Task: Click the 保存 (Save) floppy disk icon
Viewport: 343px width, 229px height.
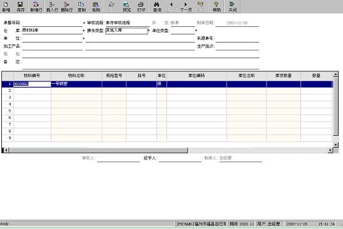Action: click(21, 6)
